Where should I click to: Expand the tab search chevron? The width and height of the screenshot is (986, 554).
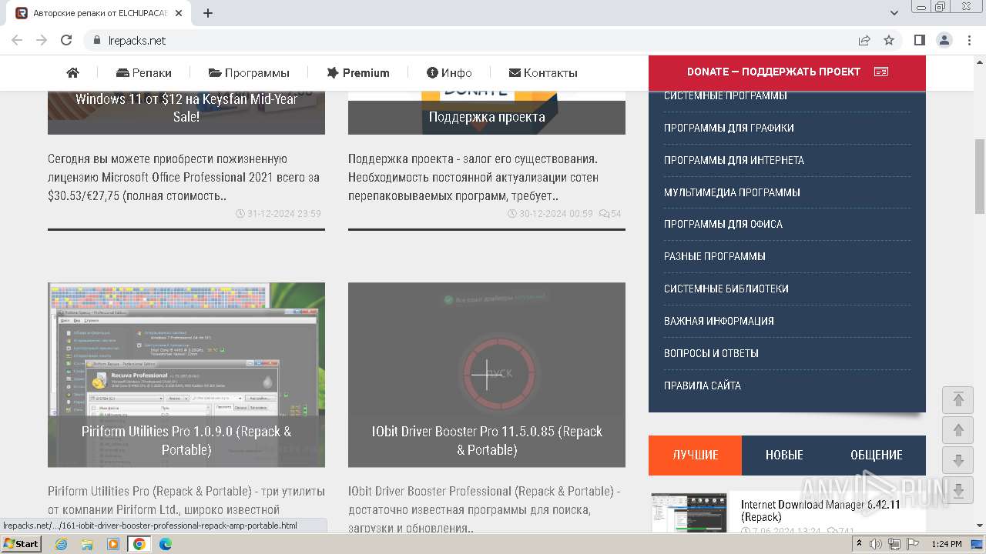(894, 13)
